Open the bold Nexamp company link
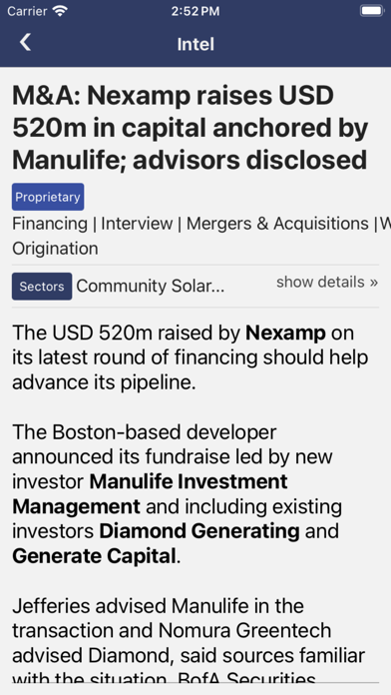This screenshot has width=391, height=695. pyautogui.click(x=285, y=333)
